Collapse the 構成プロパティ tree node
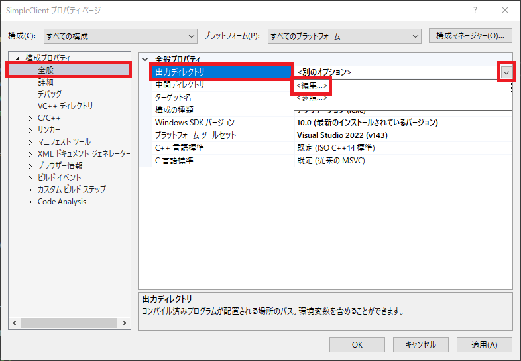 [x=18, y=58]
